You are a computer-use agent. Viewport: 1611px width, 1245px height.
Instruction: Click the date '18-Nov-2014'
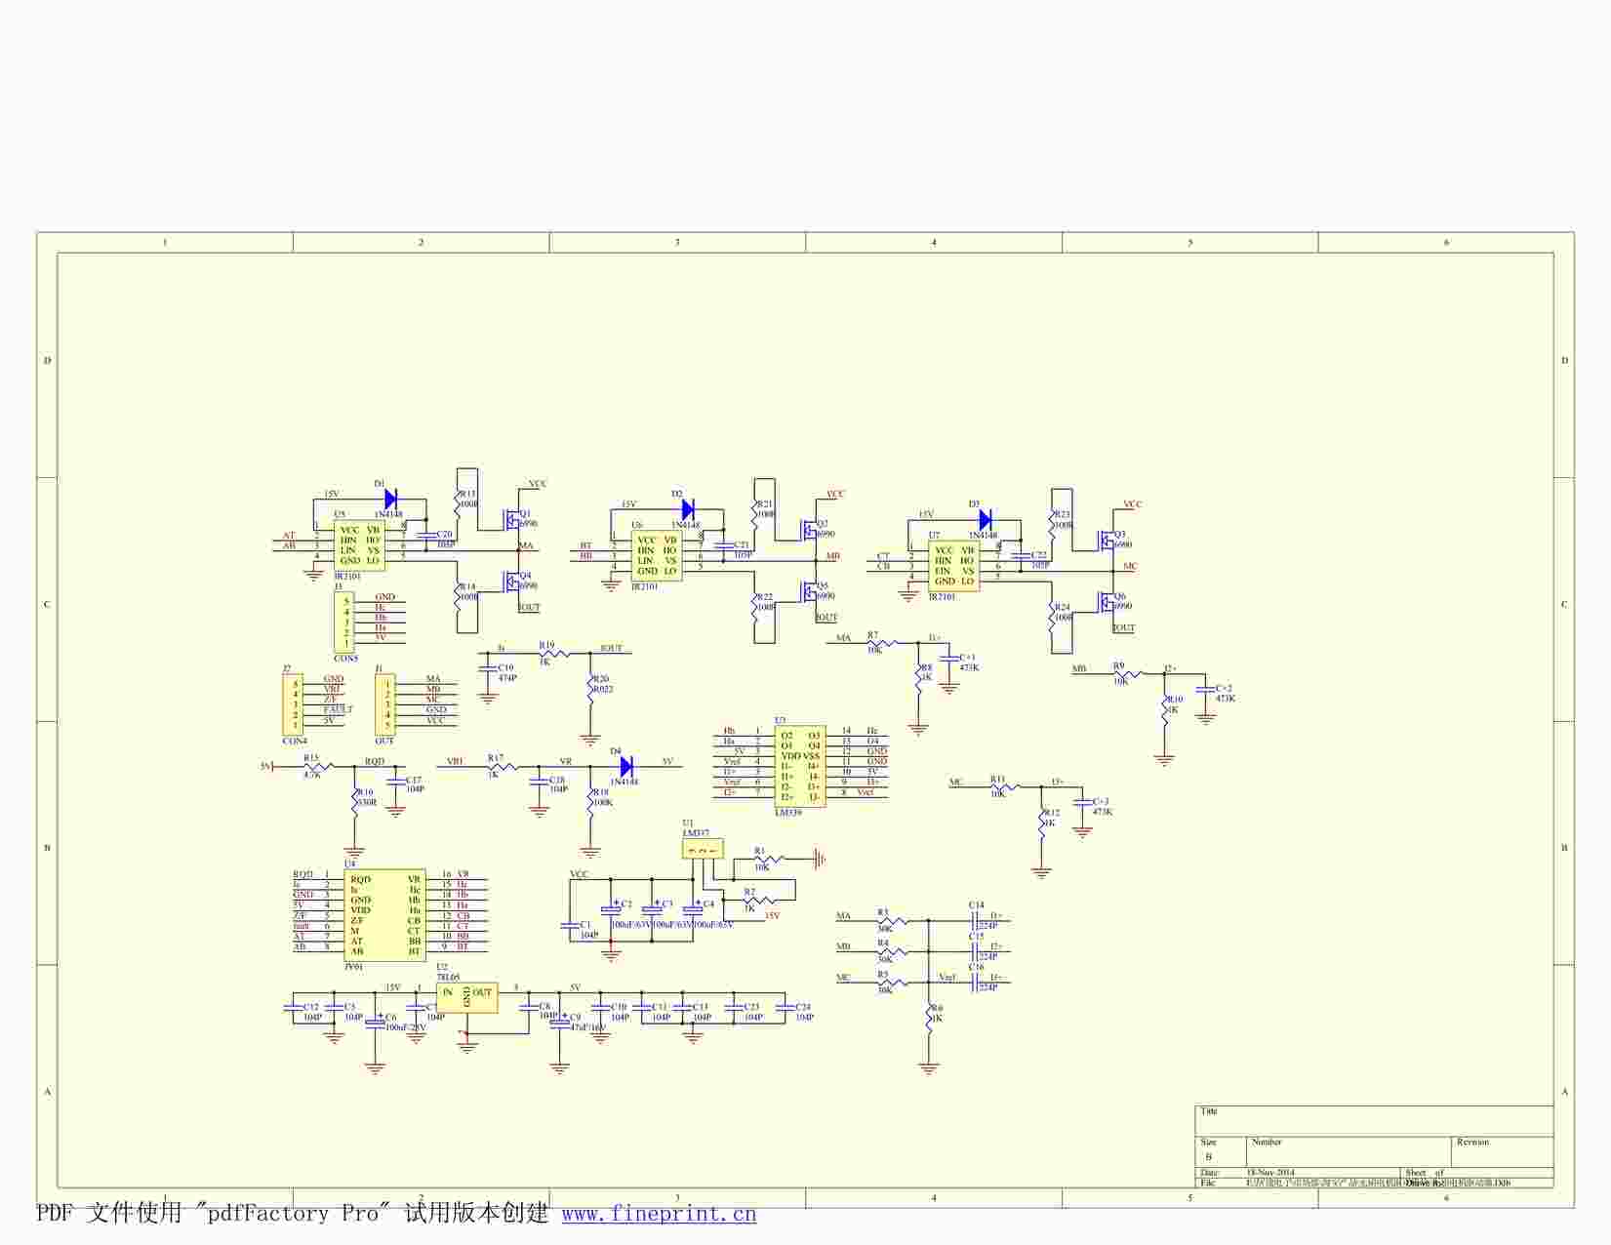click(x=1271, y=1172)
